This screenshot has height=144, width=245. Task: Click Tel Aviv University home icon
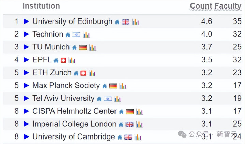pyautogui.click(x=99, y=99)
